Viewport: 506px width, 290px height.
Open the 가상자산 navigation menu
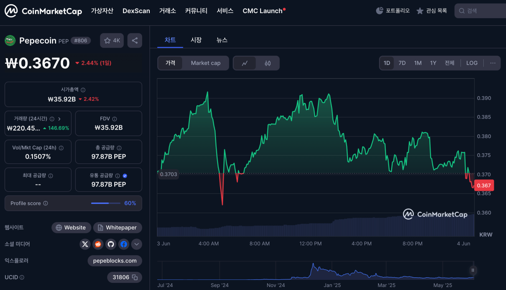[x=102, y=11]
